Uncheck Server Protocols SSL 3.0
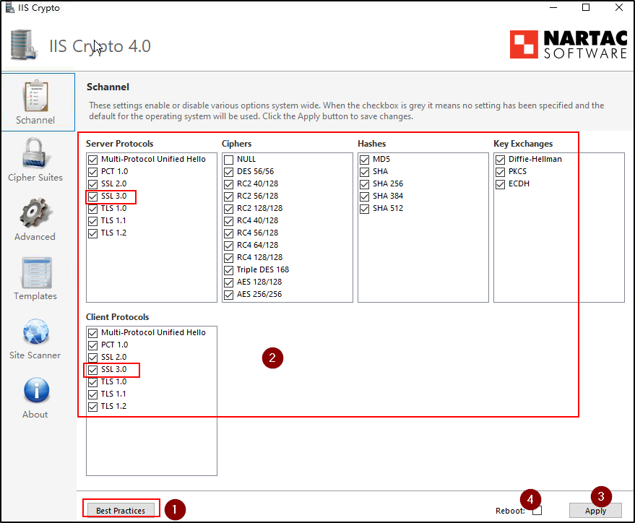 click(x=92, y=196)
